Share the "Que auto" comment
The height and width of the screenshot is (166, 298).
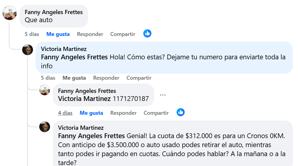tap(123, 34)
